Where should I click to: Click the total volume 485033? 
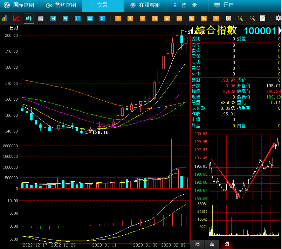(228, 103)
